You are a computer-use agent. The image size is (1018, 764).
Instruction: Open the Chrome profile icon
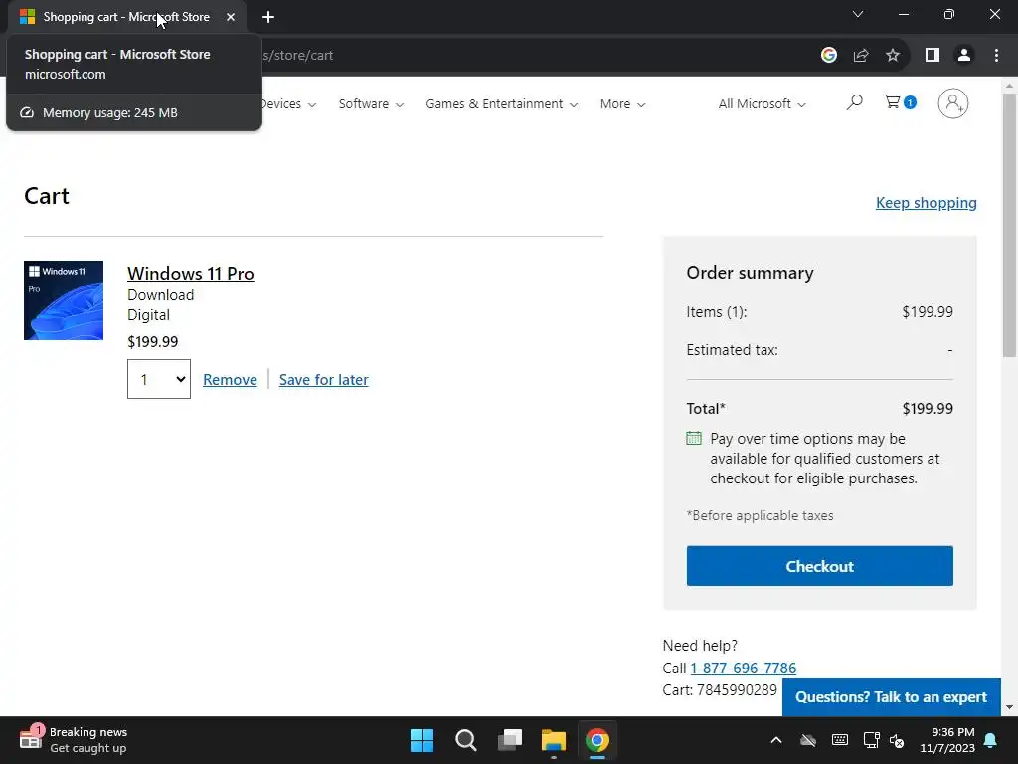coord(964,56)
